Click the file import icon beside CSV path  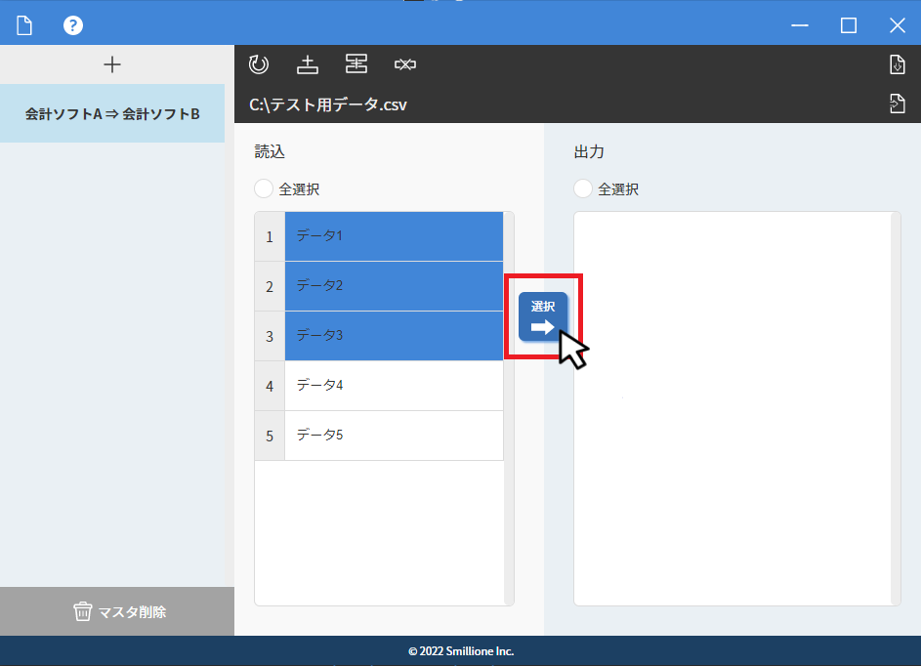click(x=898, y=104)
